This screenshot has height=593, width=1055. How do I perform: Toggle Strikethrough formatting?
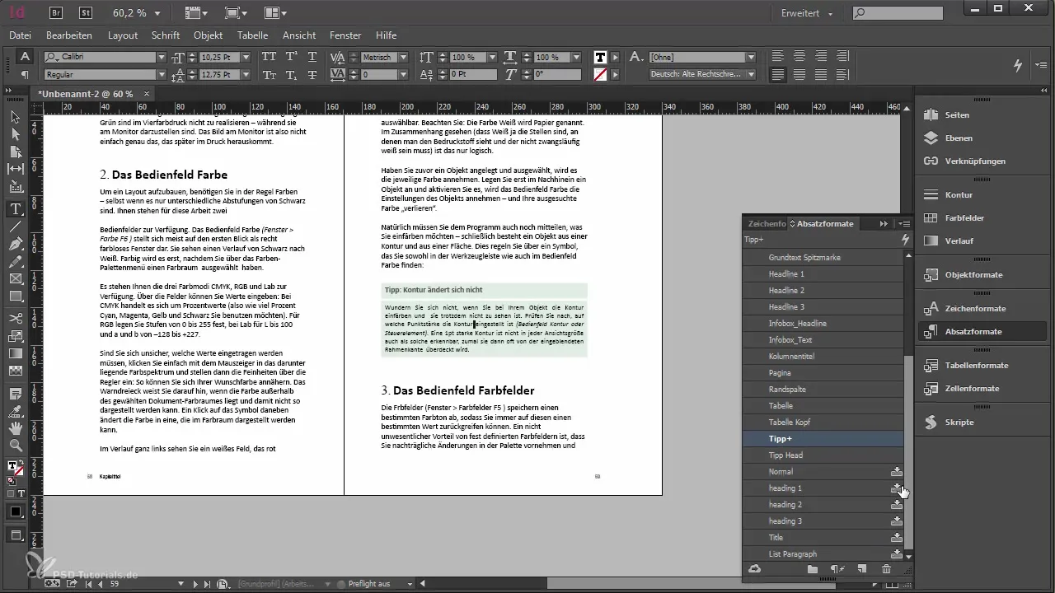pyautogui.click(x=312, y=74)
